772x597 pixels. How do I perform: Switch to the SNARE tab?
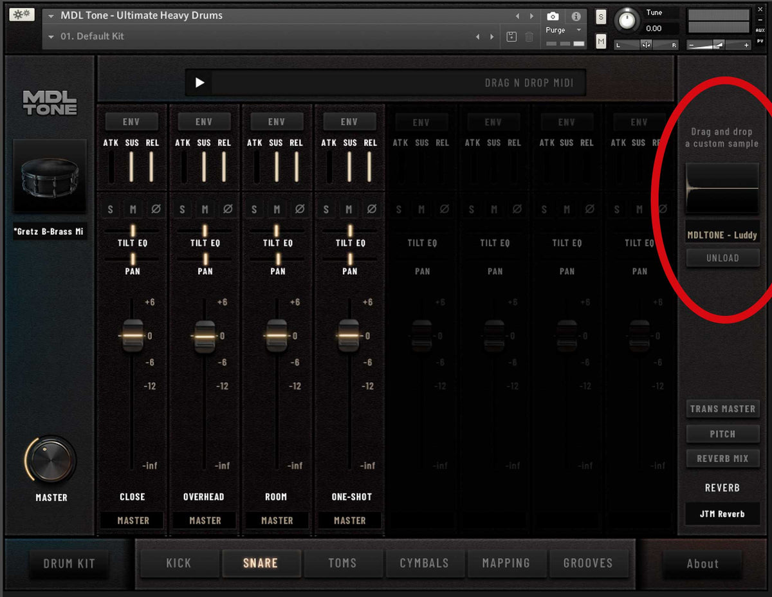pyautogui.click(x=261, y=563)
